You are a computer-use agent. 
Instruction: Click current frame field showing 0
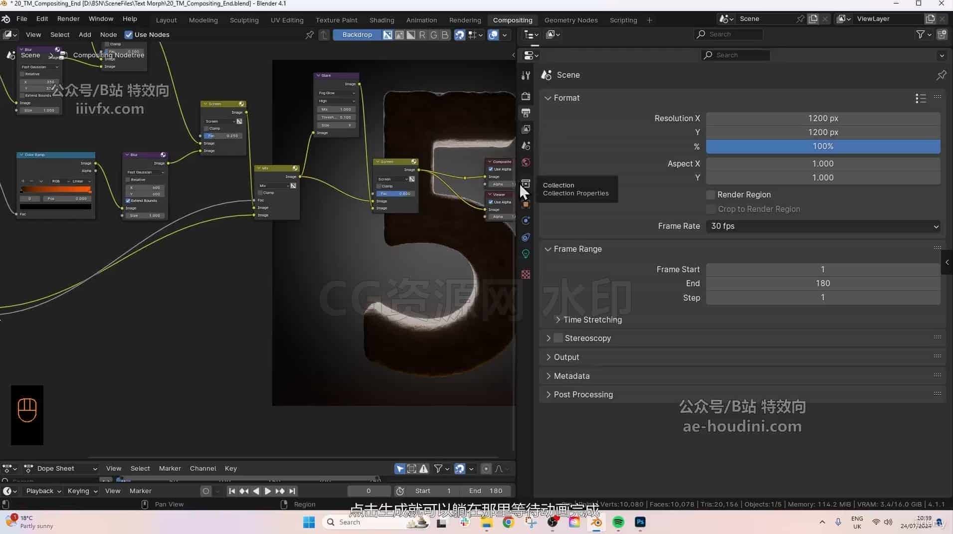[368, 491]
